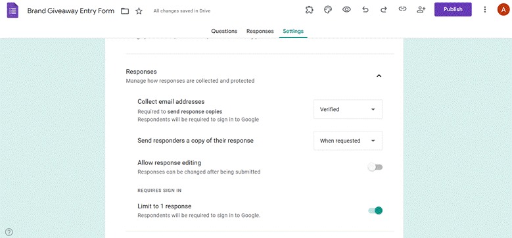This screenshot has height=238, width=512.
Task: Click 'Collect email addresses' label
Action: click(x=171, y=101)
